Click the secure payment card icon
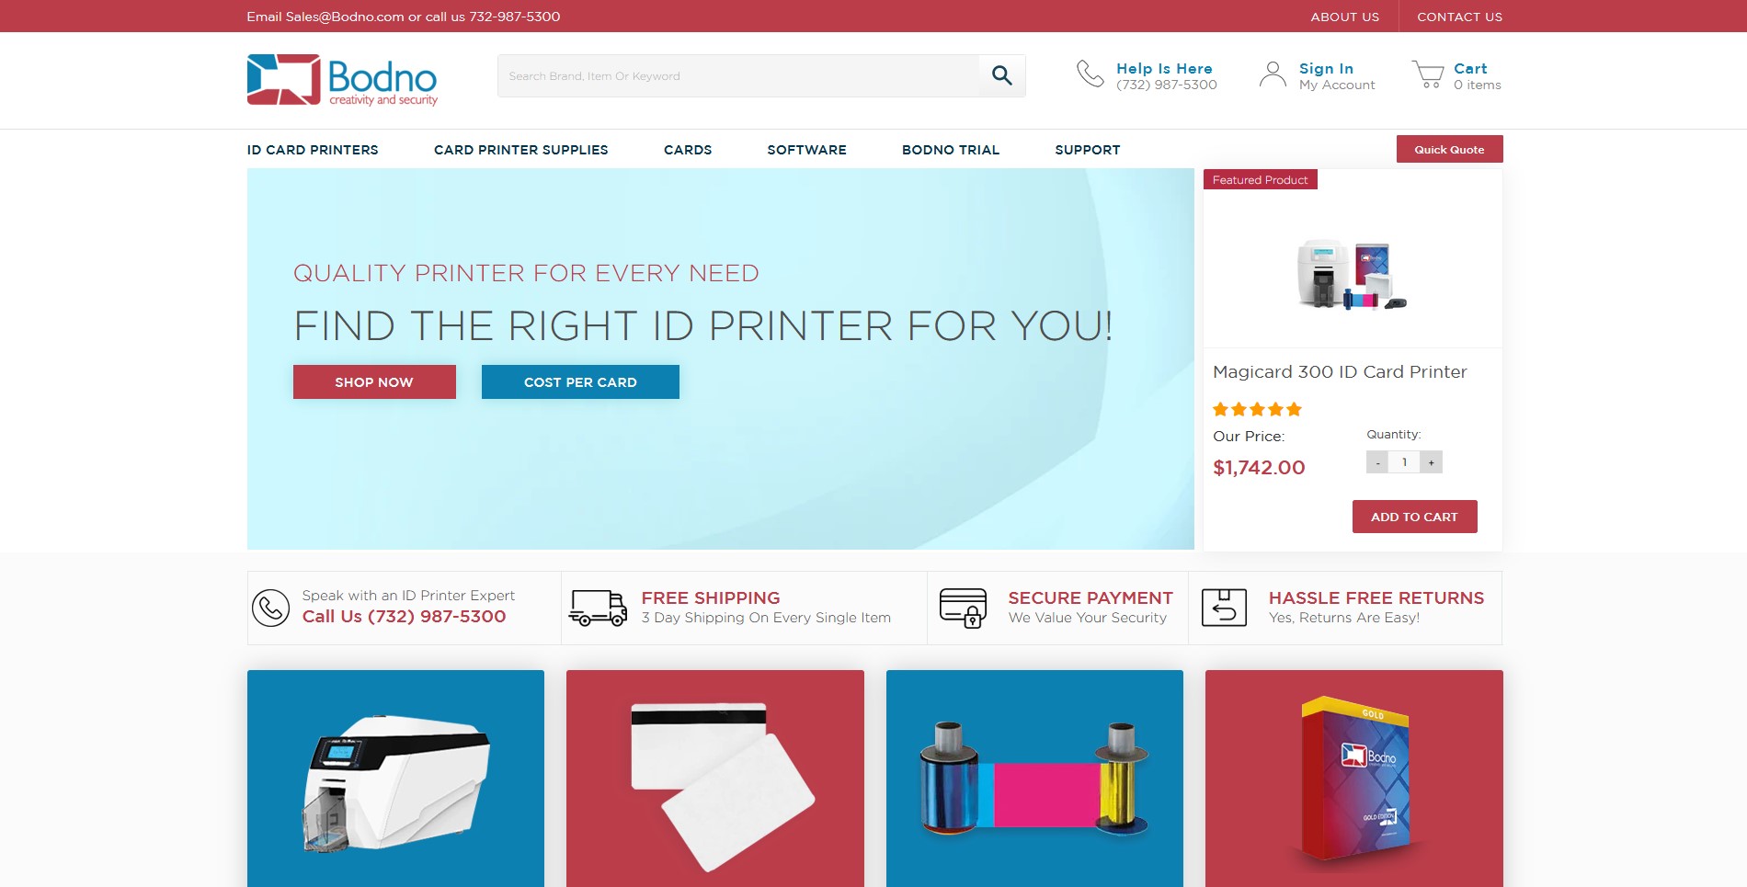Image resolution: width=1747 pixels, height=887 pixels. click(963, 608)
